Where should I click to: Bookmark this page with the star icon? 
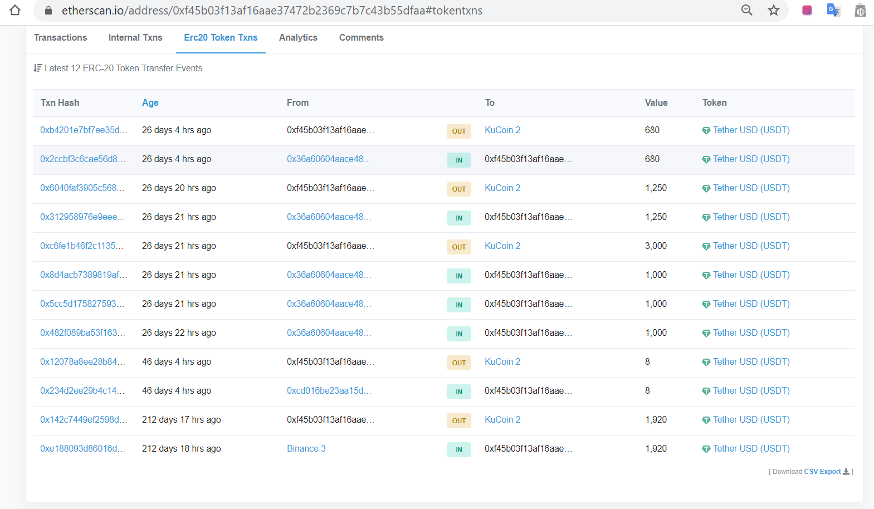pos(774,10)
